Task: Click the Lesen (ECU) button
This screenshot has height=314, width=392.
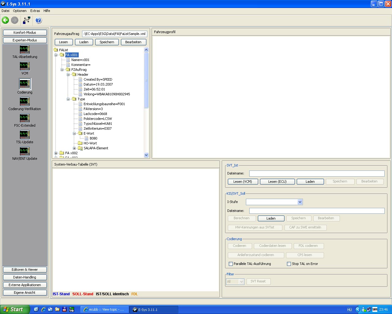Action: click(x=277, y=182)
